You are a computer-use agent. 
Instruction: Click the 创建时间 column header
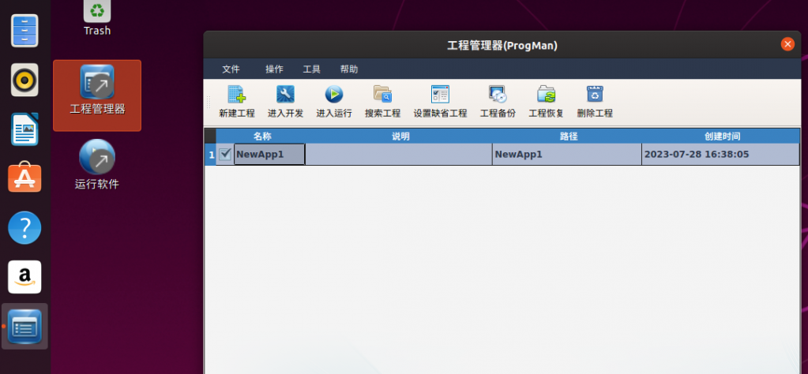coord(722,137)
